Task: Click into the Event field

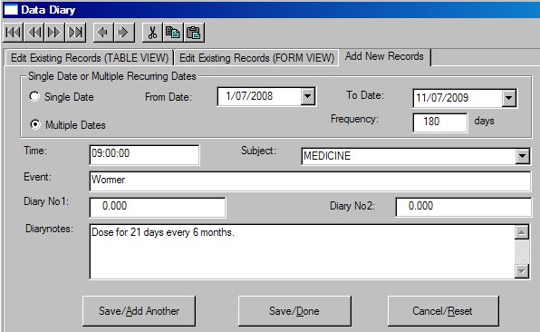Action: pyautogui.click(x=310, y=181)
